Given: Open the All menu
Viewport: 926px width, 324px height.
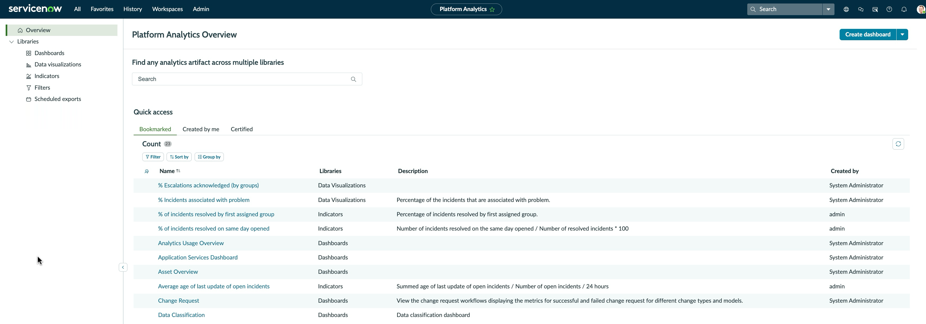Looking at the screenshot, I should click(x=77, y=9).
